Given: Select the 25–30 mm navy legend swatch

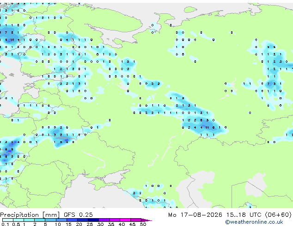Looking at the screenshot, I should 93,220.
